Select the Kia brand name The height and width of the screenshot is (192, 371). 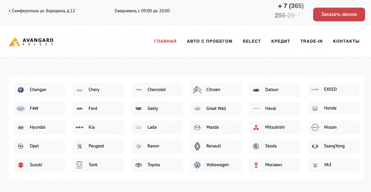(x=91, y=127)
